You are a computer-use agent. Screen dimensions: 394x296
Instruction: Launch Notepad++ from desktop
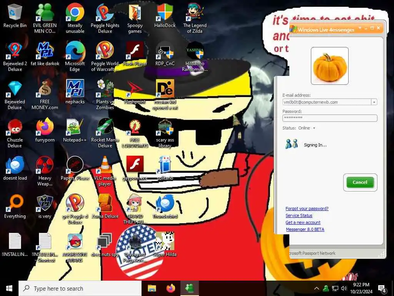pyautogui.click(x=75, y=130)
